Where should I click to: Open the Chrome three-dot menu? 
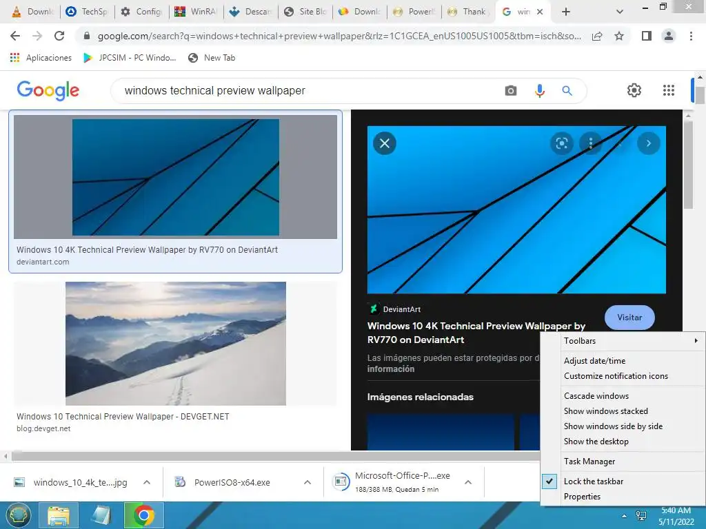pyautogui.click(x=691, y=36)
